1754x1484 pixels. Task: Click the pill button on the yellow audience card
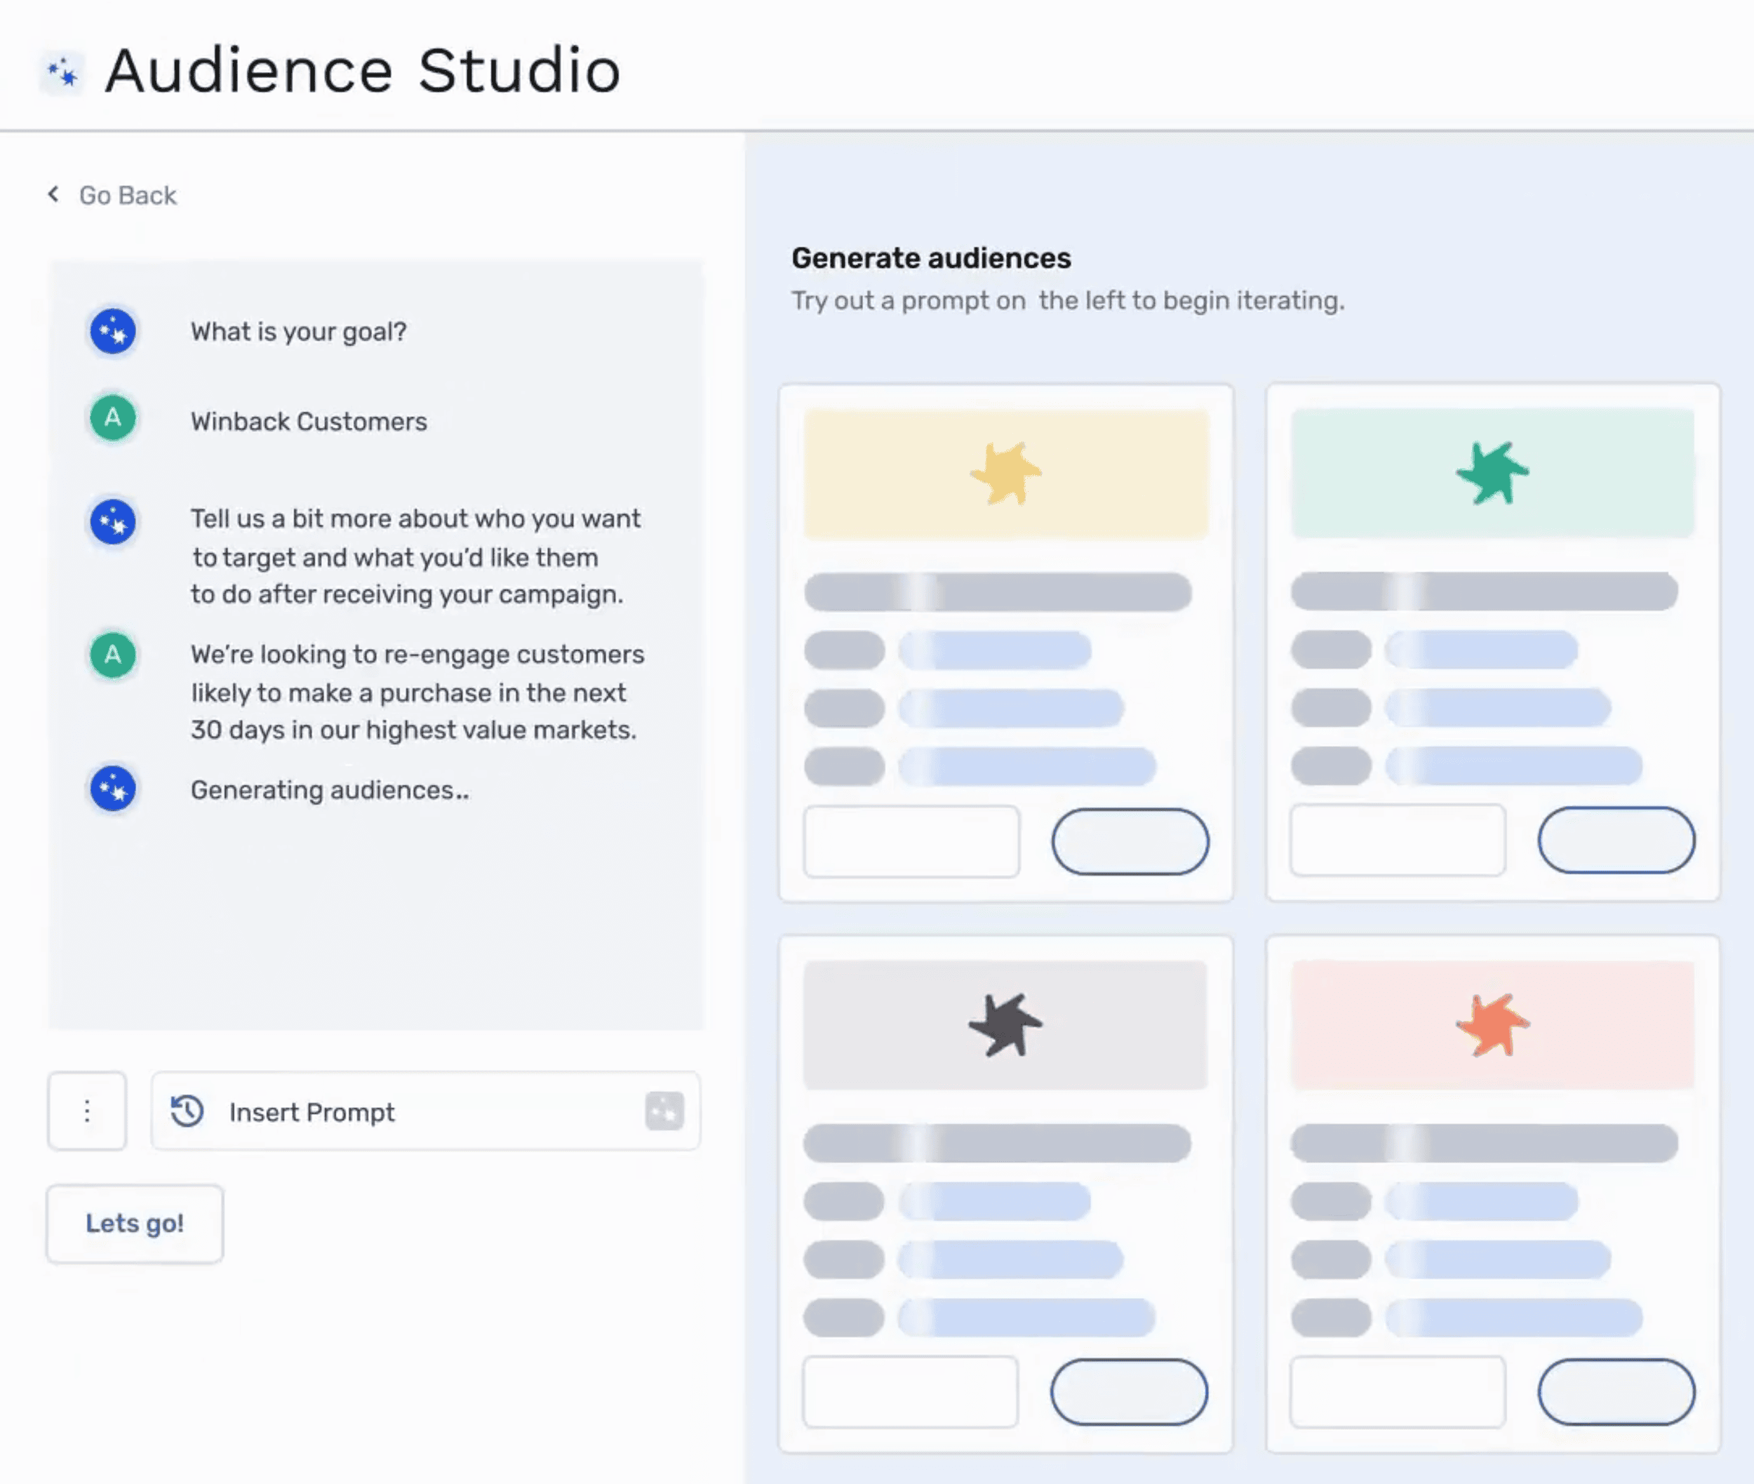click(x=1132, y=841)
